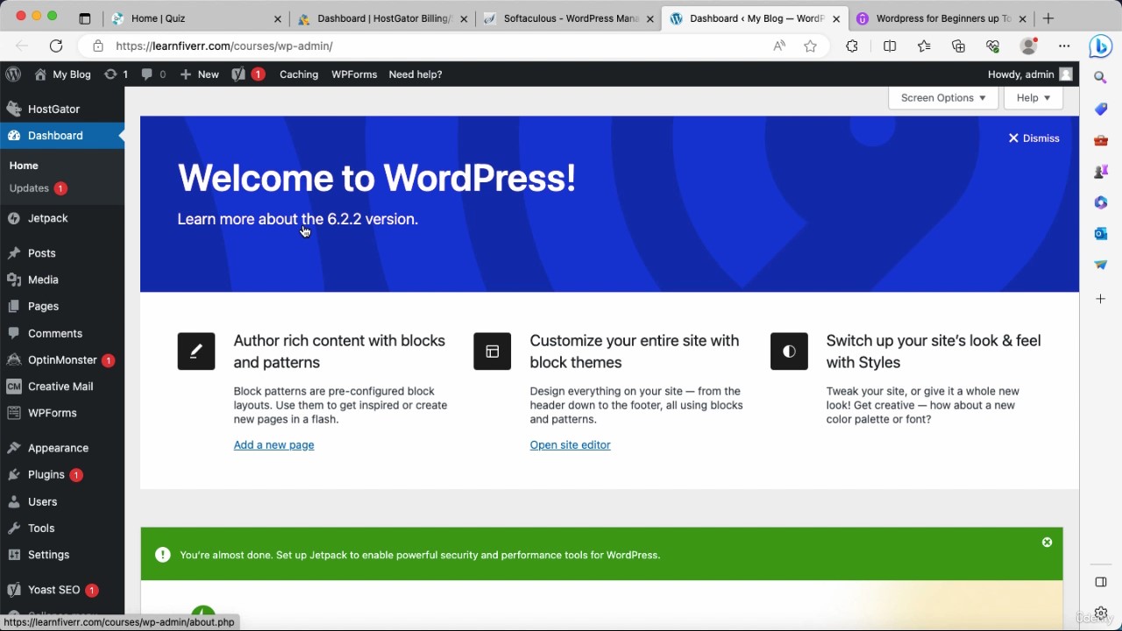The image size is (1122, 631).
Task: Open the comments bubble in admin bar
Action: pos(153,74)
